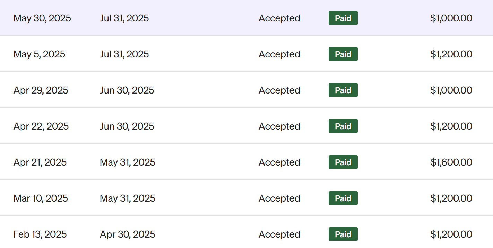493x248 pixels.
Task: Select the row dated Feb 13, 2025
Action: pyautogui.click(x=40, y=234)
